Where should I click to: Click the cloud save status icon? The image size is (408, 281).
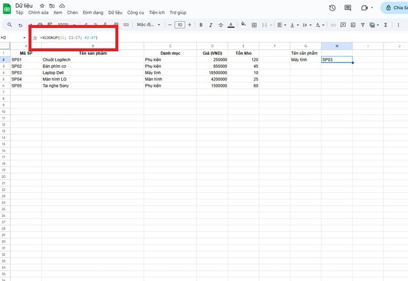click(62, 6)
